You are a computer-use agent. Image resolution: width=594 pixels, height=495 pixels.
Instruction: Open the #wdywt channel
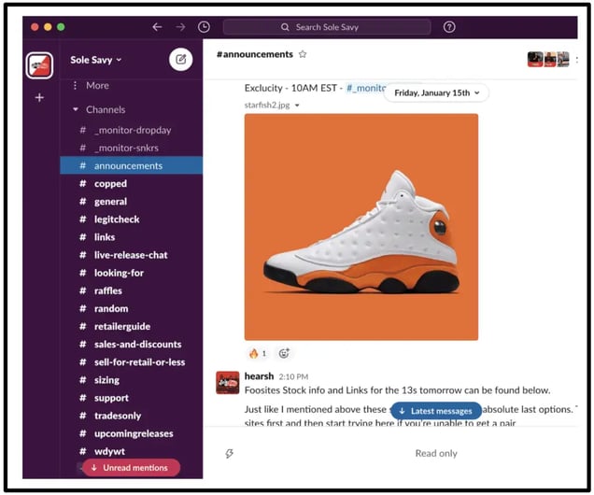131,451
